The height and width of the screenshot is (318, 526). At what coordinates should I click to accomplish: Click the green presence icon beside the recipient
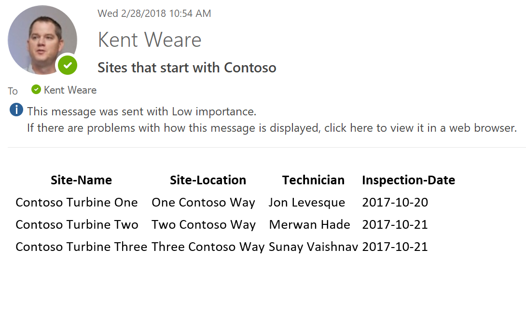point(36,90)
